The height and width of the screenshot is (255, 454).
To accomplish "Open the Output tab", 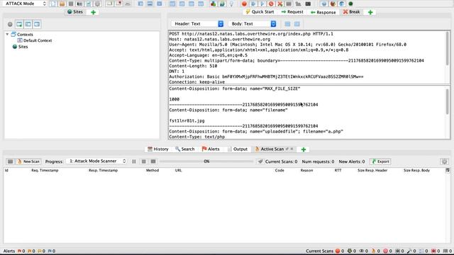I will click(x=238, y=149).
